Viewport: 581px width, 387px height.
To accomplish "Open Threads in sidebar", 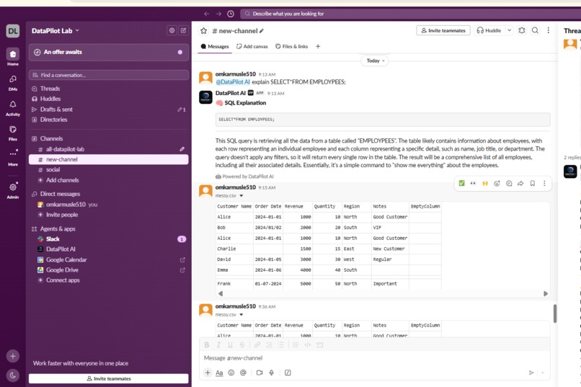I will [x=109, y=89].
